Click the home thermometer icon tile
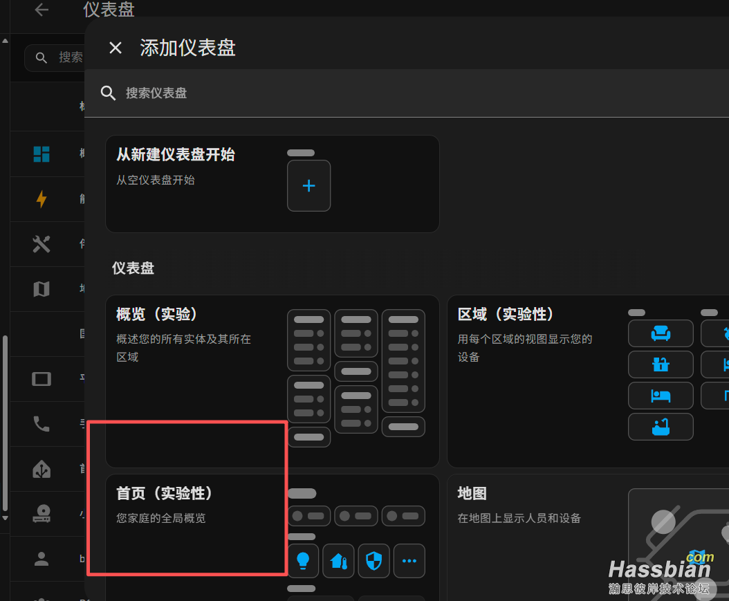 (338, 561)
